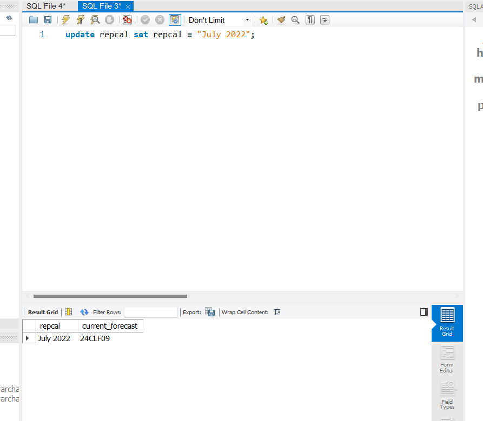Open the Field Types panel
Image resolution: width=483 pixels, height=421 pixels.
[447, 396]
